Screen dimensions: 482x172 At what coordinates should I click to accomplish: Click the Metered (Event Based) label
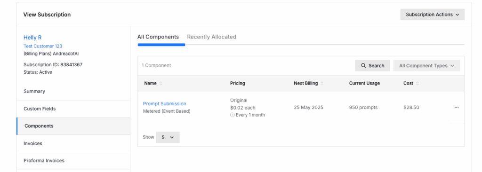point(167,111)
